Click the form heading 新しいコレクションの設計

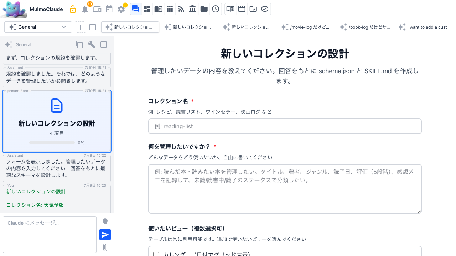[x=285, y=54]
